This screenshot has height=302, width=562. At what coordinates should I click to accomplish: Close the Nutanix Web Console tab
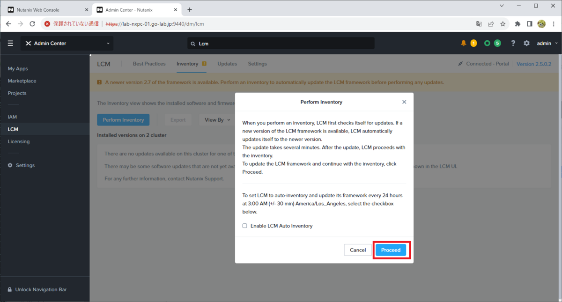(x=87, y=10)
